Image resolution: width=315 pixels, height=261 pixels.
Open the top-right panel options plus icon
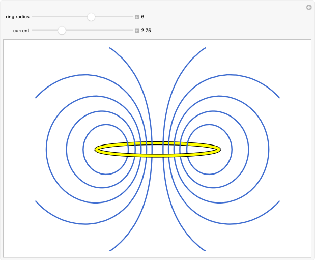click(308, 7)
